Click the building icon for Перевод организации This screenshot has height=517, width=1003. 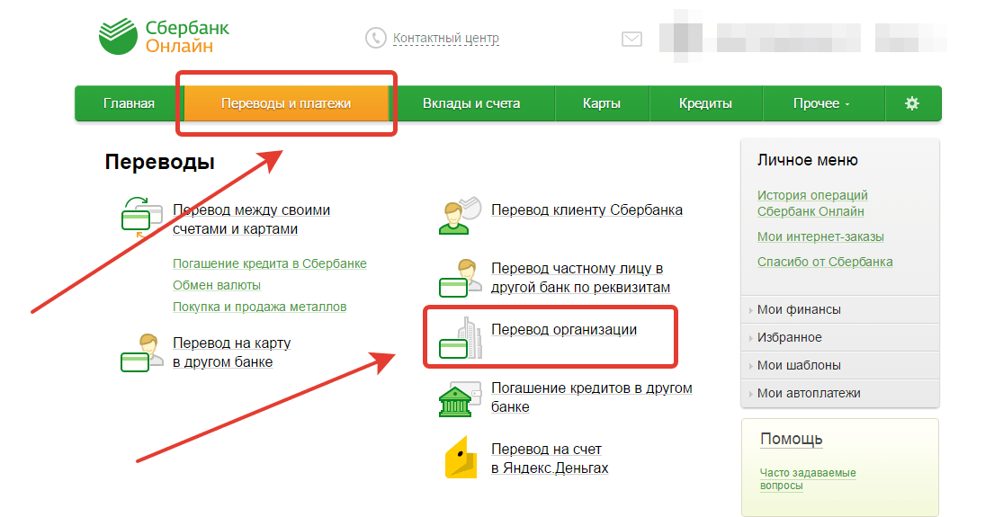point(460,337)
